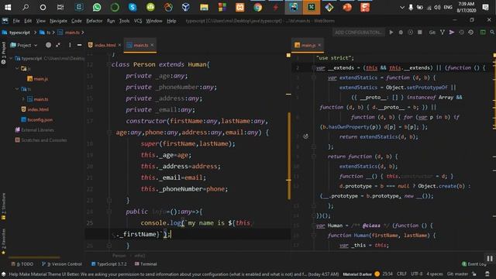The width and height of the screenshot is (496, 279).
Task: Open the TODO tool window
Action: (x=22, y=263)
